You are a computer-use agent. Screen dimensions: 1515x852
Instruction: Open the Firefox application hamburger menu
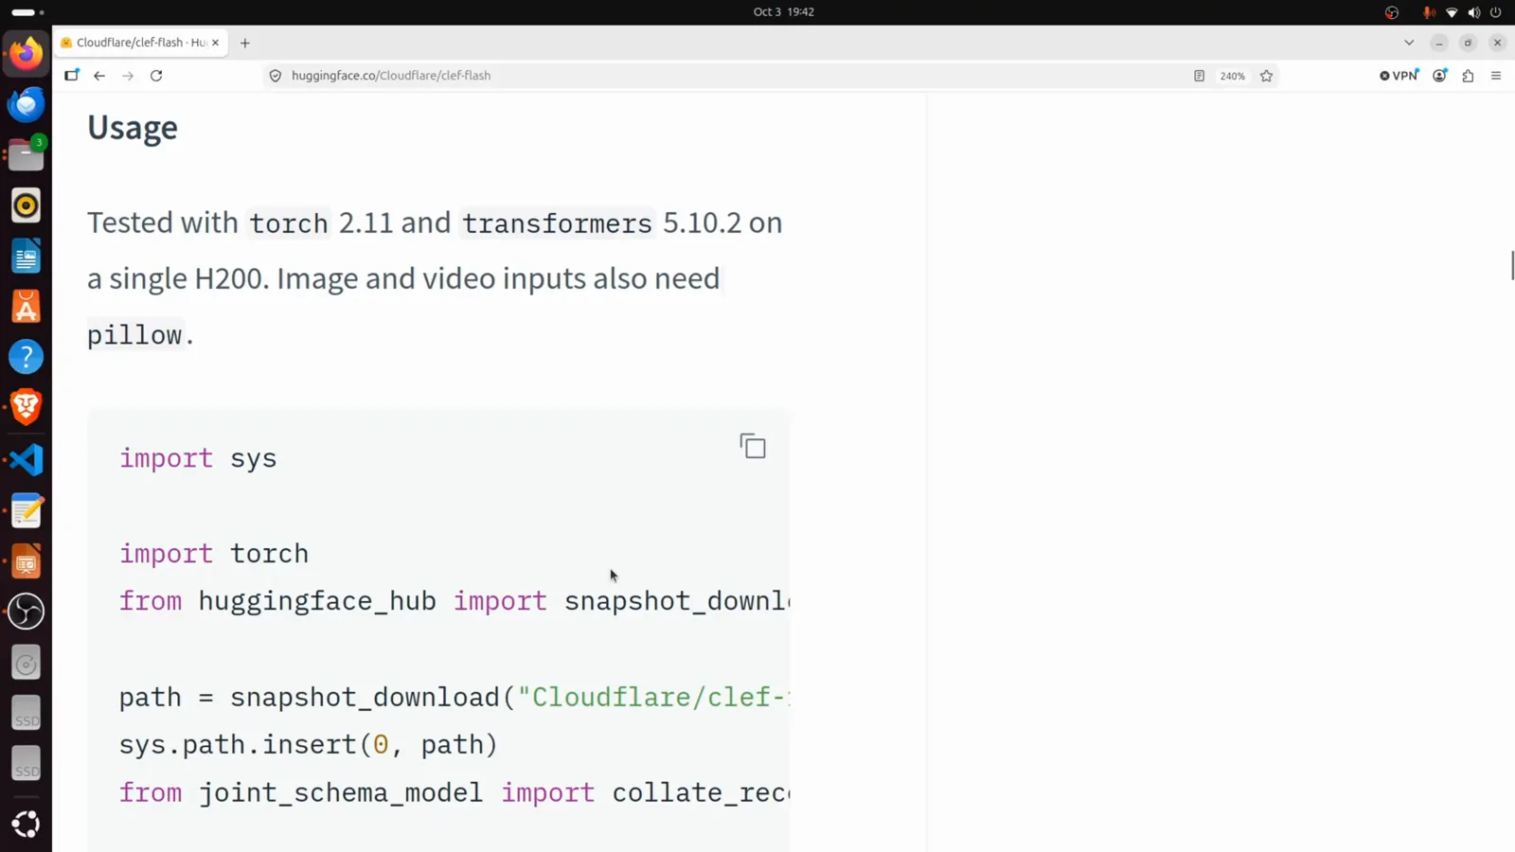point(1496,76)
